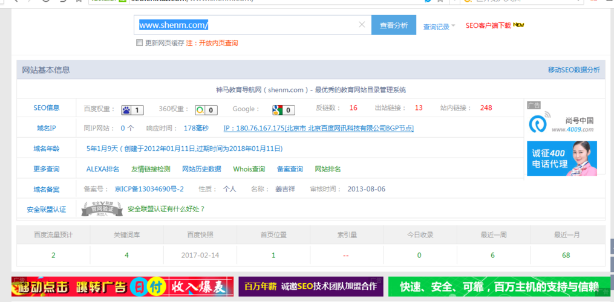Select the SEO信息 row label

coord(46,108)
